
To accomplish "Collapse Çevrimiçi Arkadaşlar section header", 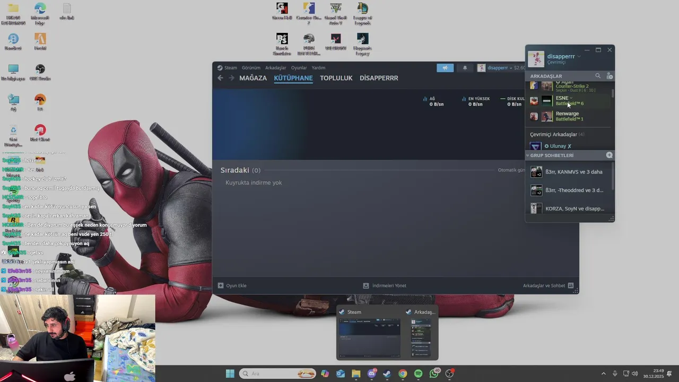I will pyautogui.click(x=557, y=134).
